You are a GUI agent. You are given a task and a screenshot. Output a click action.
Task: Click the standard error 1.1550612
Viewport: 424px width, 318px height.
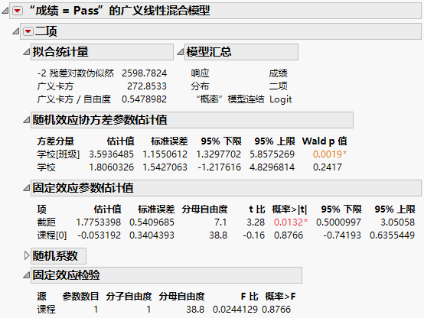coord(165,154)
